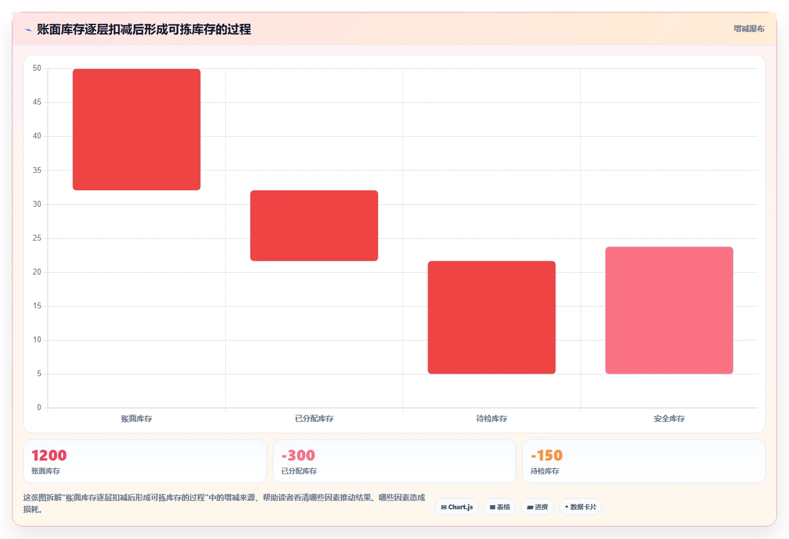Click the lightning icon beside the chart title
Viewport: 789px width, 539px height.
pos(28,30)
